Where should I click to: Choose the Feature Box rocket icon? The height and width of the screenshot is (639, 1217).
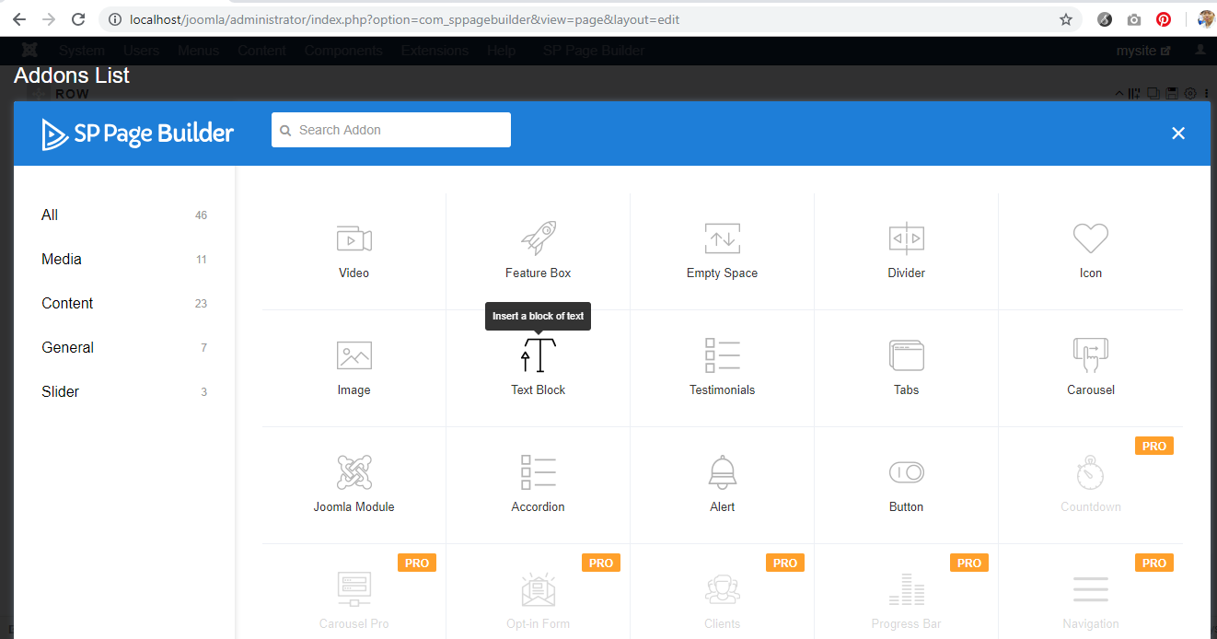point(538,238)
